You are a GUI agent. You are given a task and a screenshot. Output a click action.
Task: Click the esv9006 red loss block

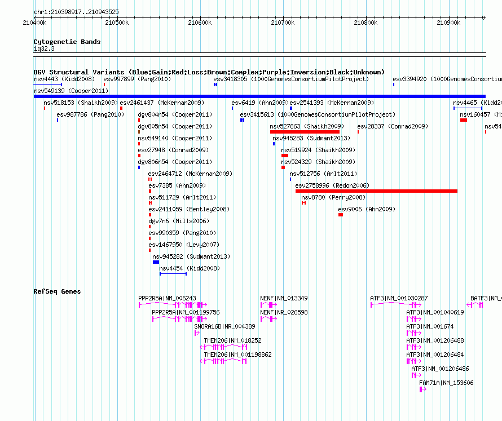tap(341, 215)
